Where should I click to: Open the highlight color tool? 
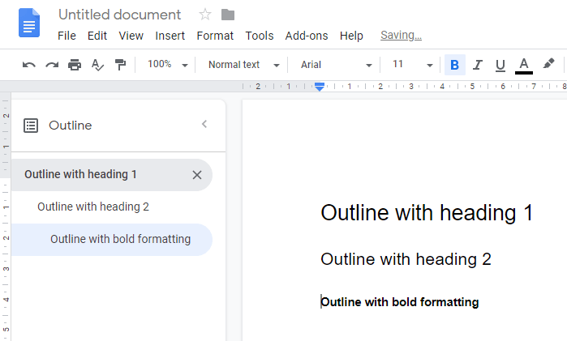pyautogui.click(x=548, y=64)
